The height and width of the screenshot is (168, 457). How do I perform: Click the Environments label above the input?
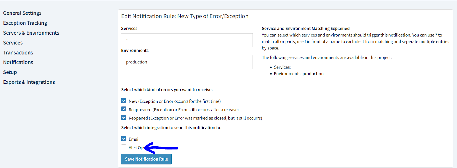(x=135, y=51)
